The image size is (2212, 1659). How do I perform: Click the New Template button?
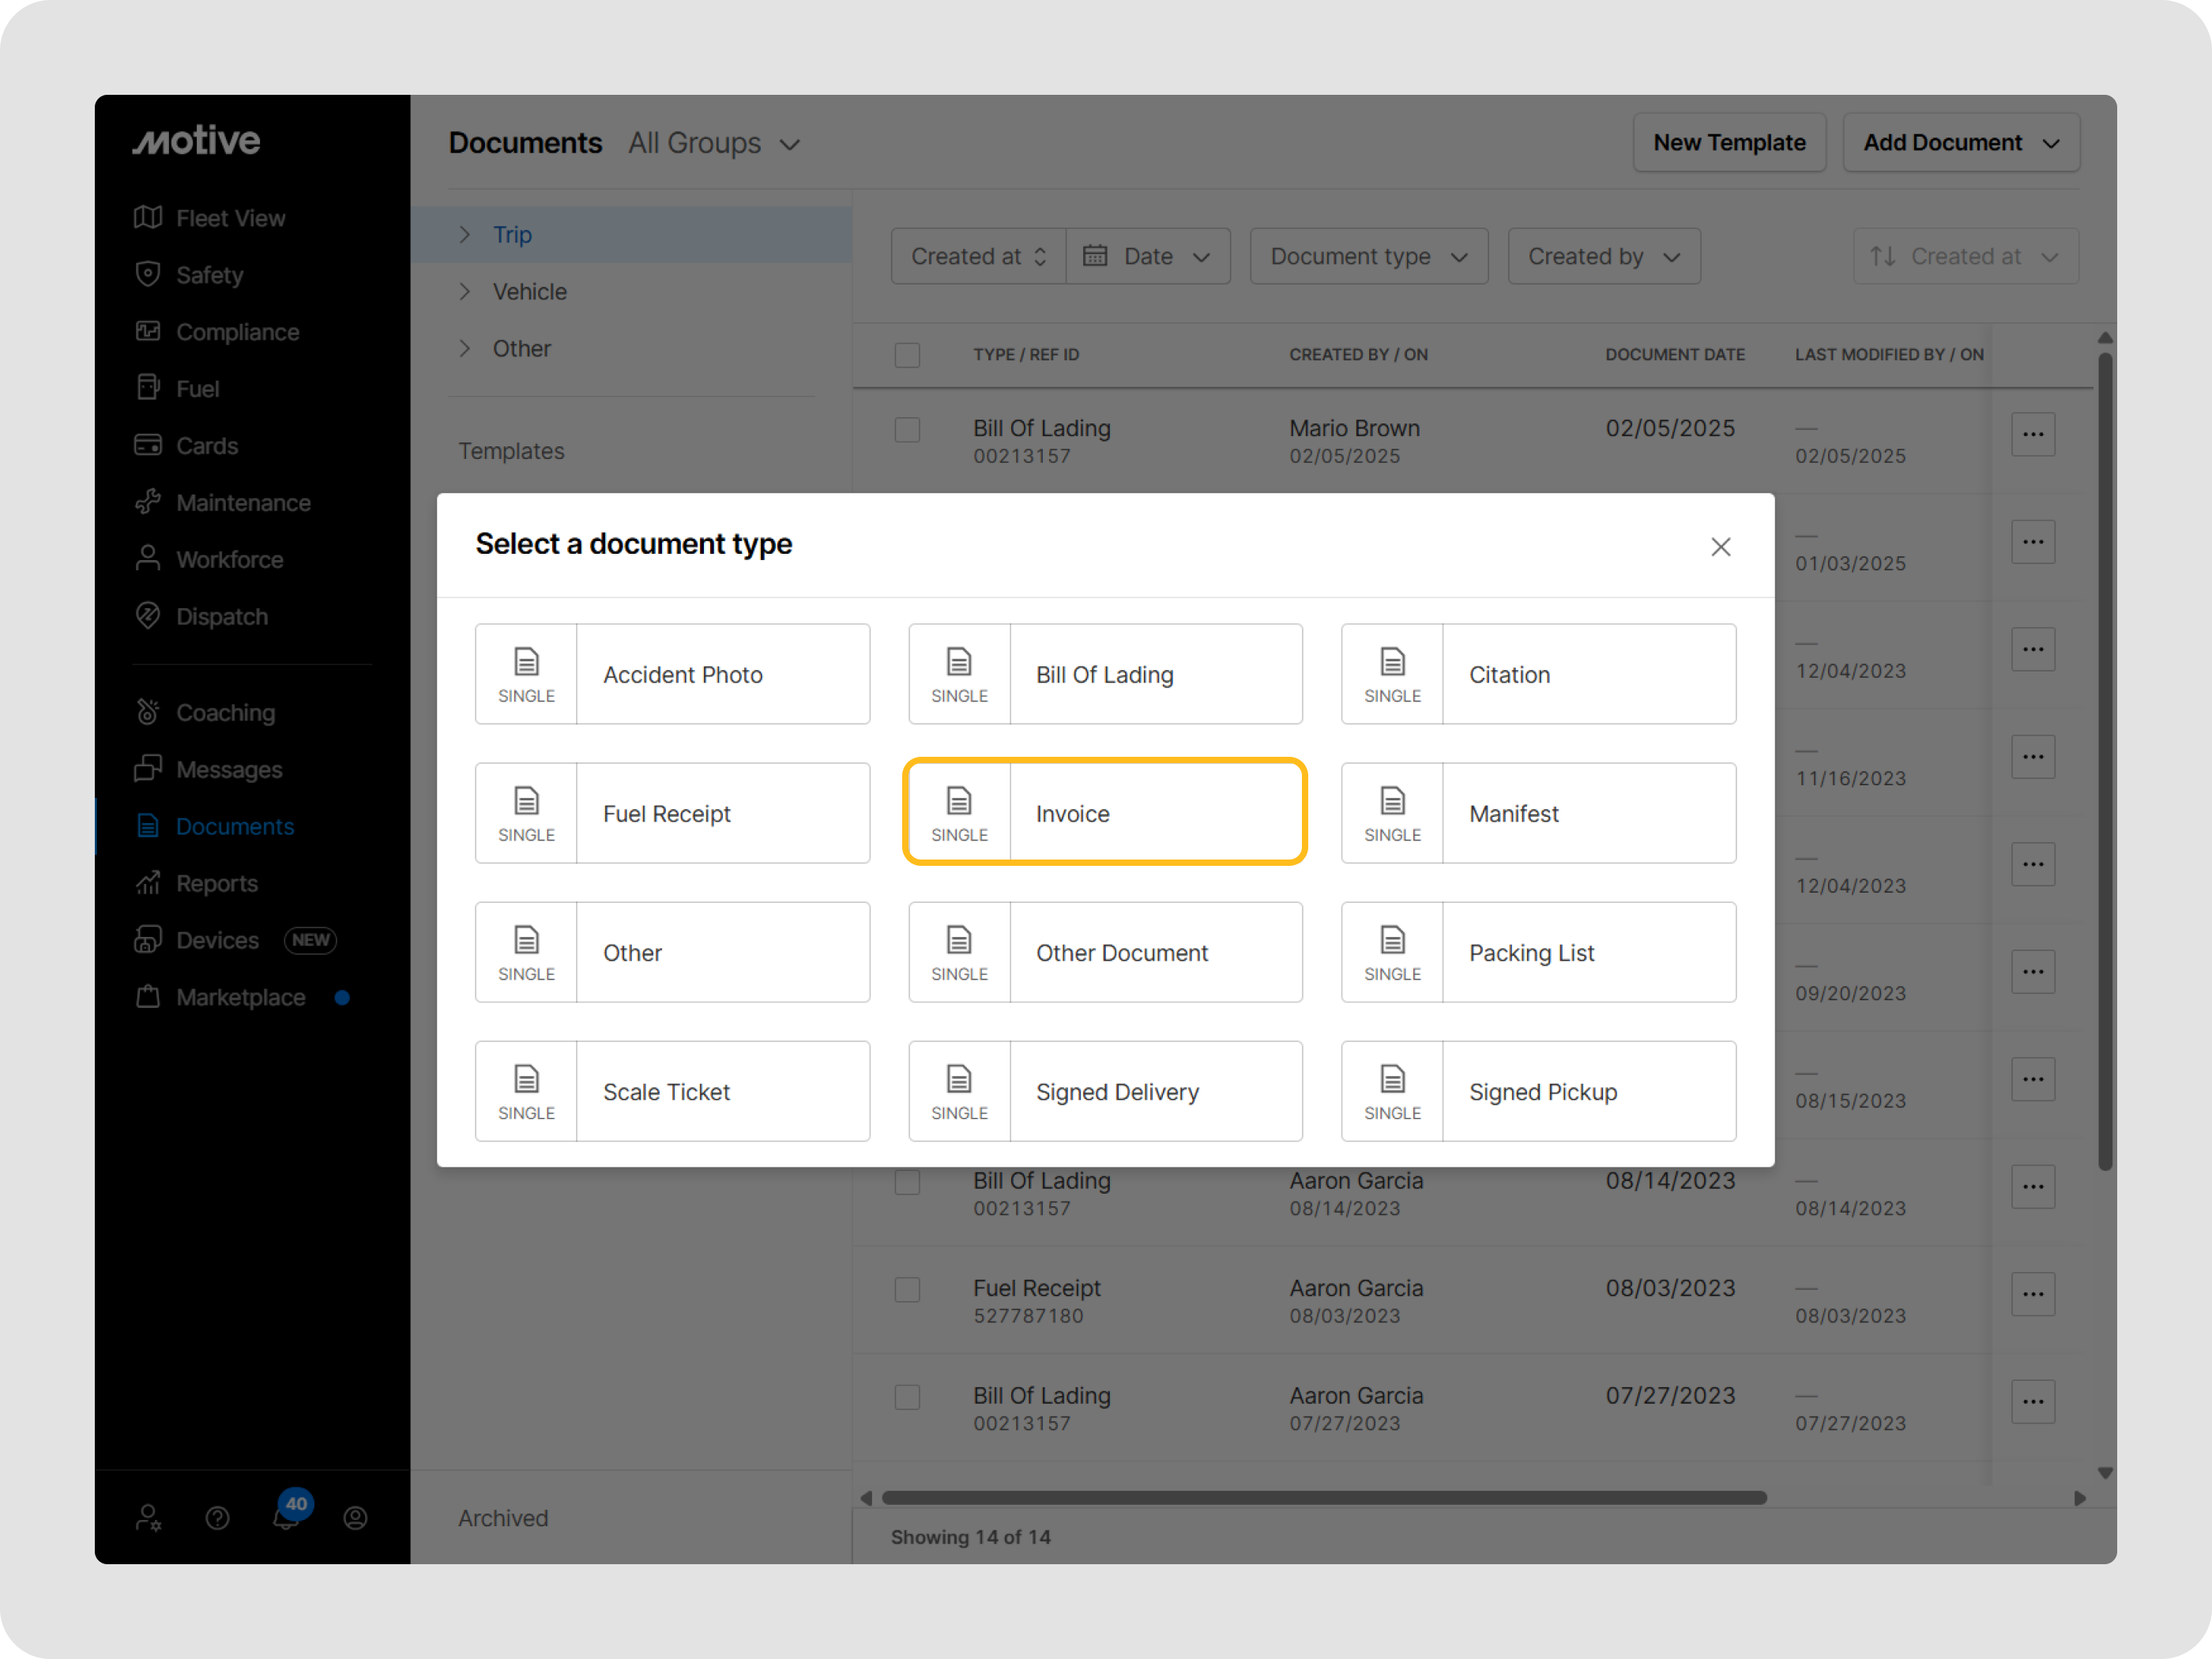click(1728, 143)
